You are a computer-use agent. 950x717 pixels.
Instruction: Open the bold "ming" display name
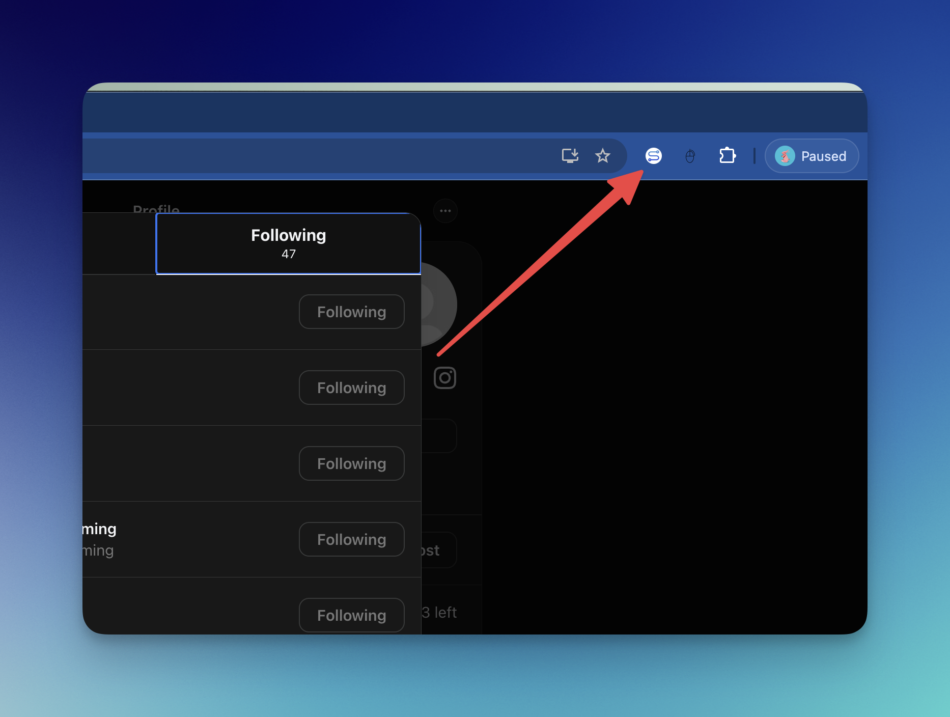100,529
